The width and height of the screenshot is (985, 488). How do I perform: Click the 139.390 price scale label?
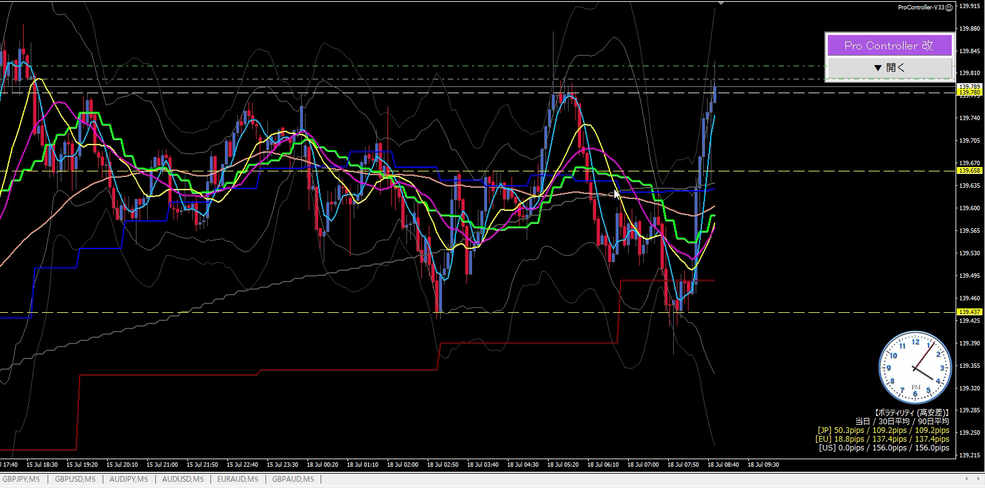click(970, 343)
